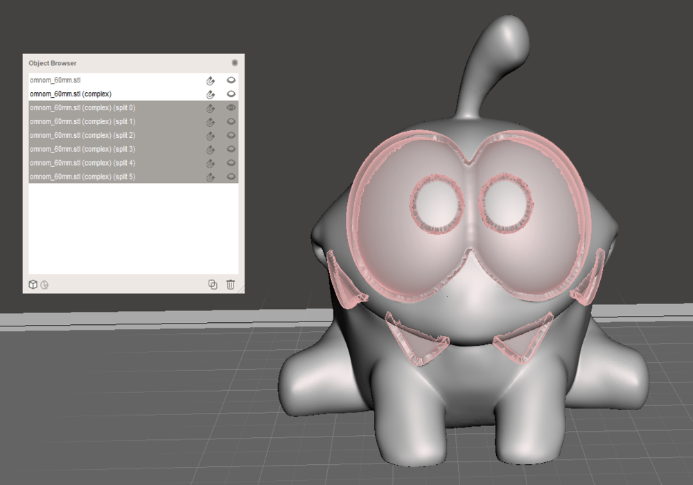Image resolution: width=693 pixels, height=485 pixels.
Task: Select omnom_60mm.stl (complex) (split 2) row
Action: [134, 135]
